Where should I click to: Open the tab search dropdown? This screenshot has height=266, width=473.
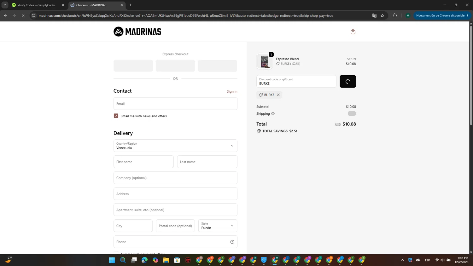tap(5, 5)
